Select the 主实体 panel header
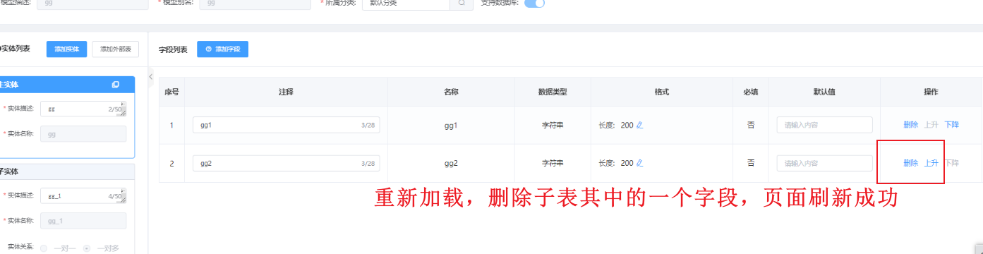Viewport: 983px width, 254px height. pyautogui.click(x=67, y=85)
